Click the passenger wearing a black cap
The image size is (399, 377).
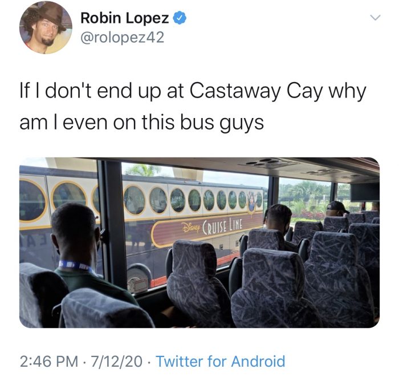click(x=336, y=209)
